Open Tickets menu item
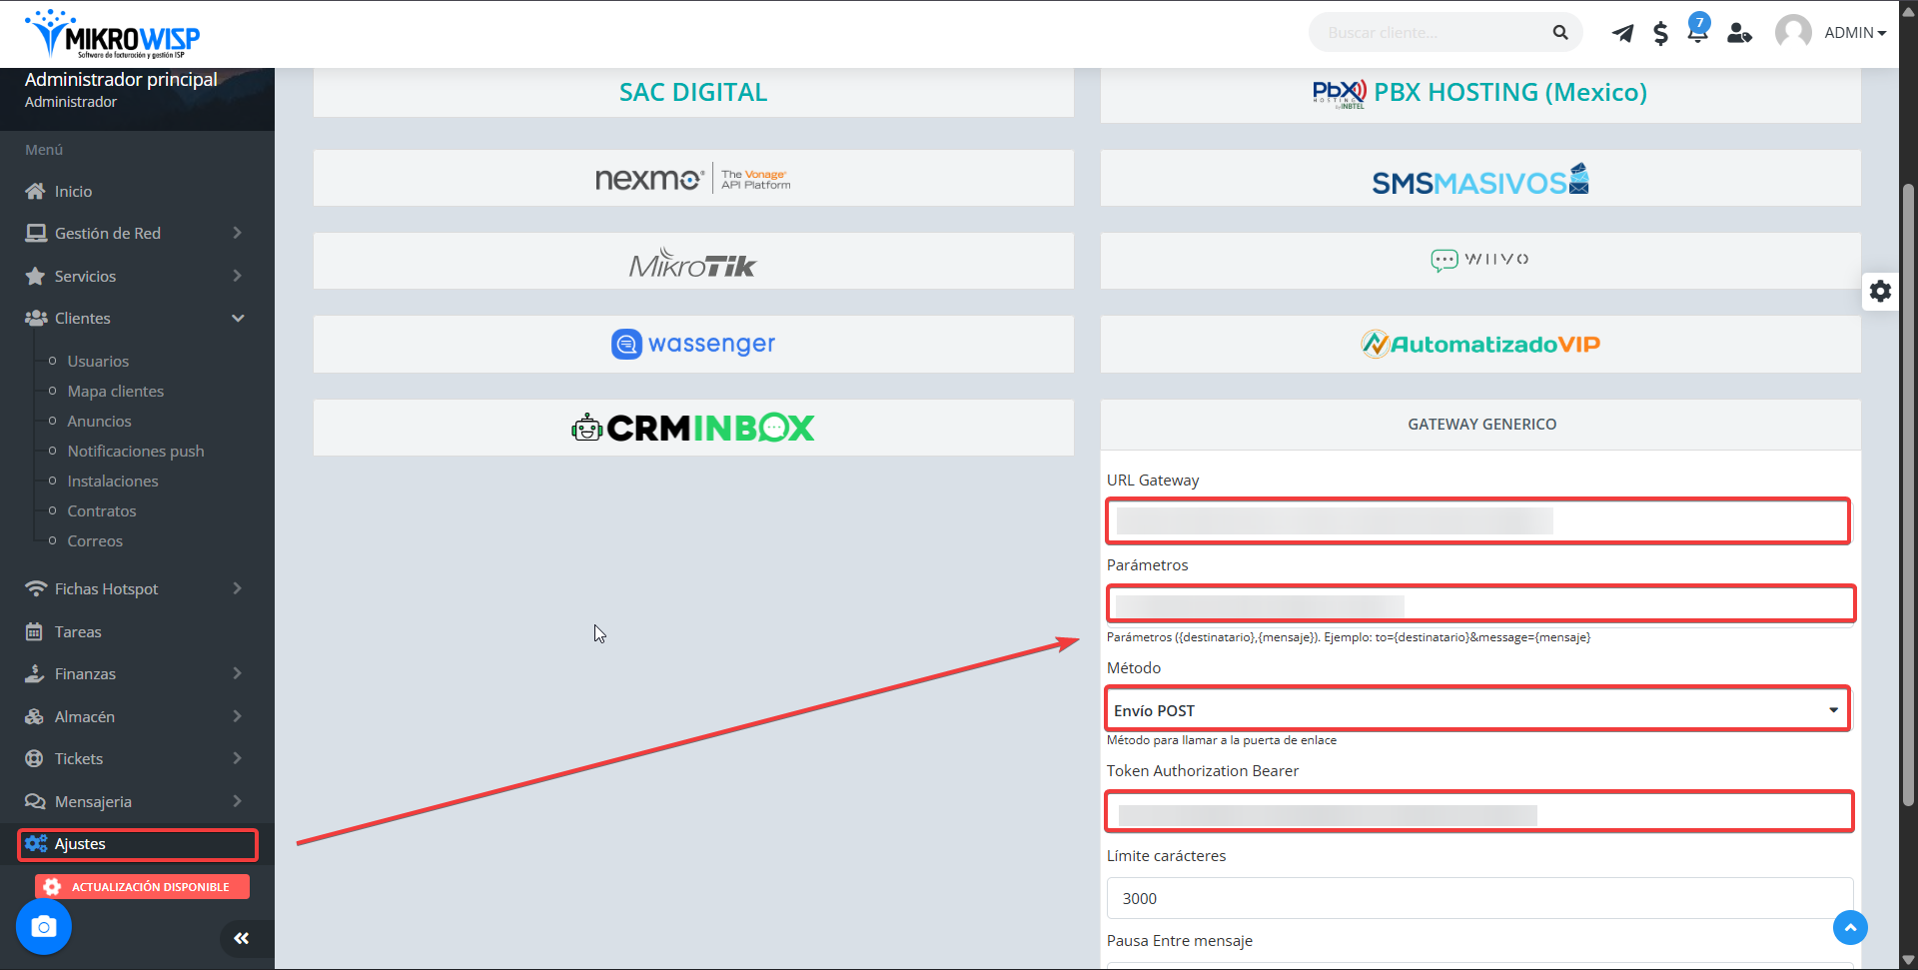1918x970 pixels. click(x=137, y=758)
